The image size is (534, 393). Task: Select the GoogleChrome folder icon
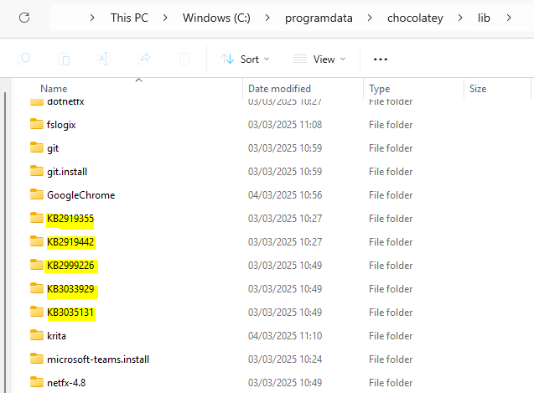[36, 194]
